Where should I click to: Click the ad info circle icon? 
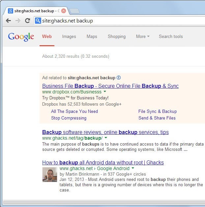coord(119,78)
